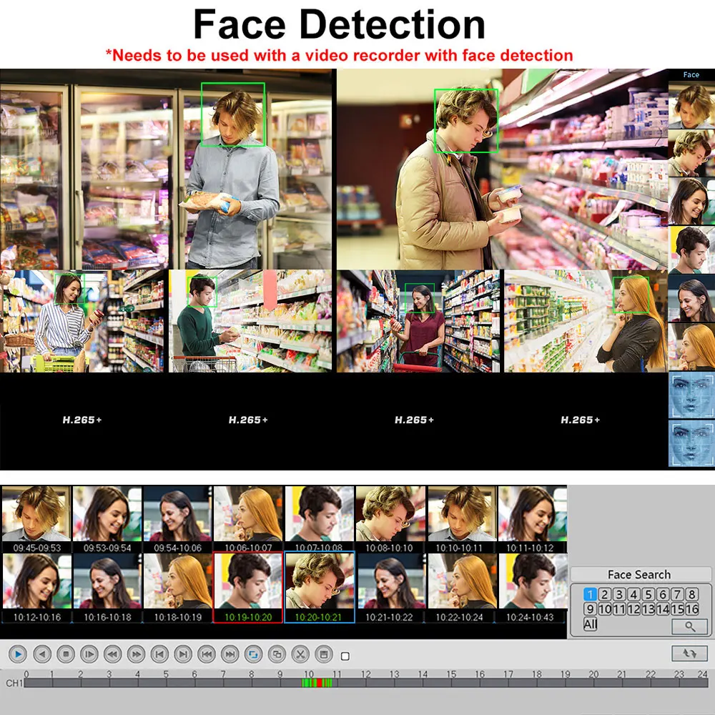The width and height of the screenshot is (715, 715).
Task: Select channel 12 in Face Search
Action: [633, 608]
